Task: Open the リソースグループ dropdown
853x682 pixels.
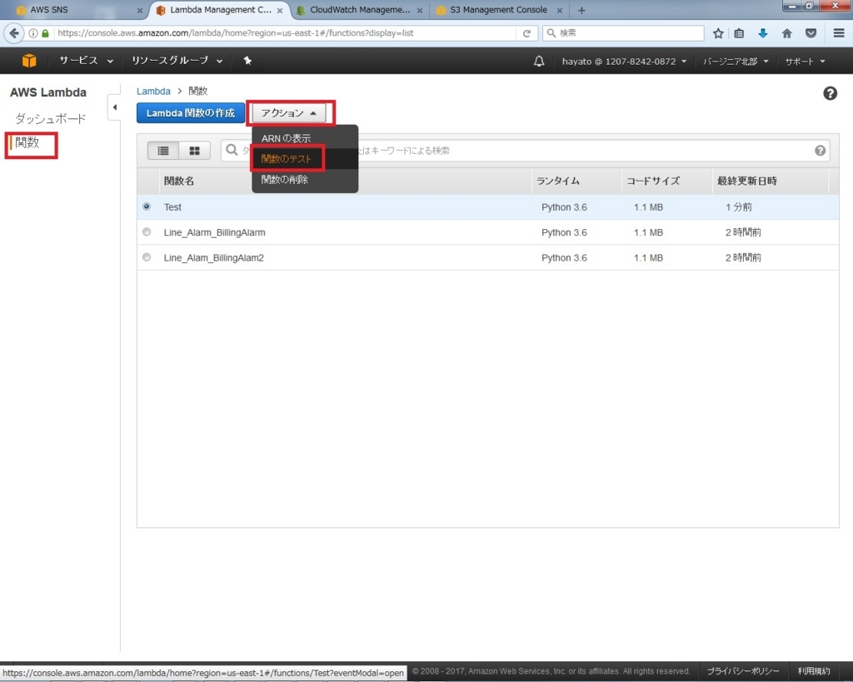Action: click(177, 60)
